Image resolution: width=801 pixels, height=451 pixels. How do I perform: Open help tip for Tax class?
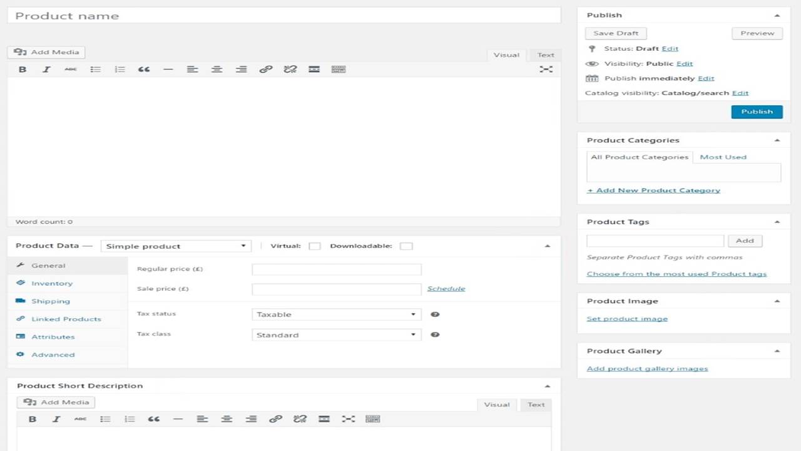[x=436, y=334]
